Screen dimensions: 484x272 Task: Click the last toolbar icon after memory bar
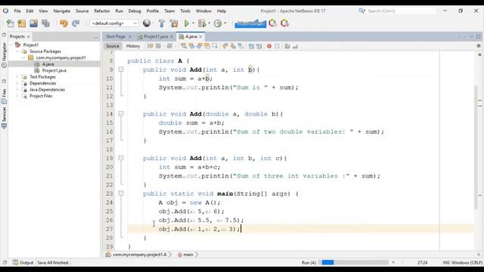(284, 23)
